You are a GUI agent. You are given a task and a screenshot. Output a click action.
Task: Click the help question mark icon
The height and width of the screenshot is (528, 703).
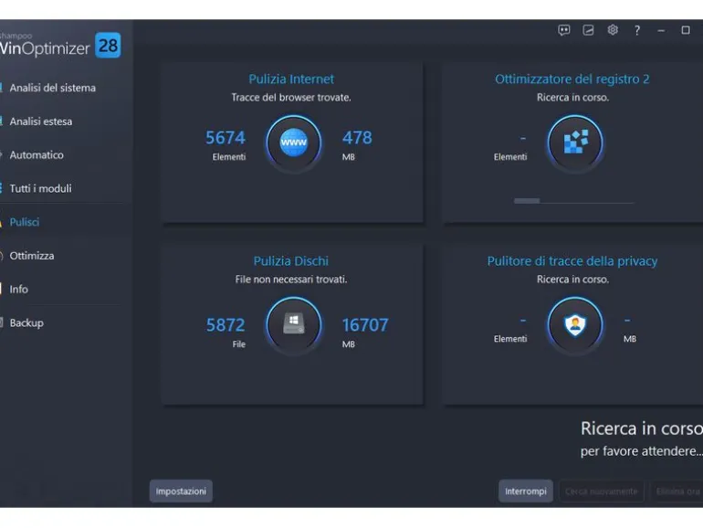[637, 30]
